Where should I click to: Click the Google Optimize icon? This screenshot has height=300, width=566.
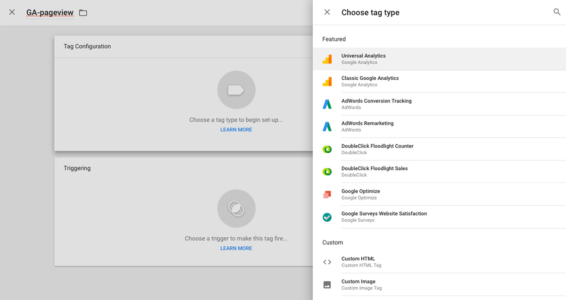click(327, 194)
